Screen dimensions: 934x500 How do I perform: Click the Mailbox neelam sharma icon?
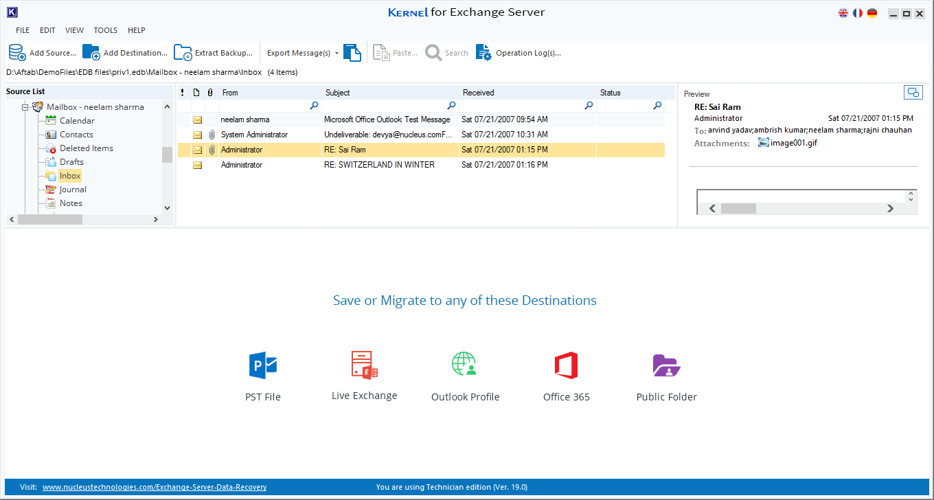tap(38, 106)
